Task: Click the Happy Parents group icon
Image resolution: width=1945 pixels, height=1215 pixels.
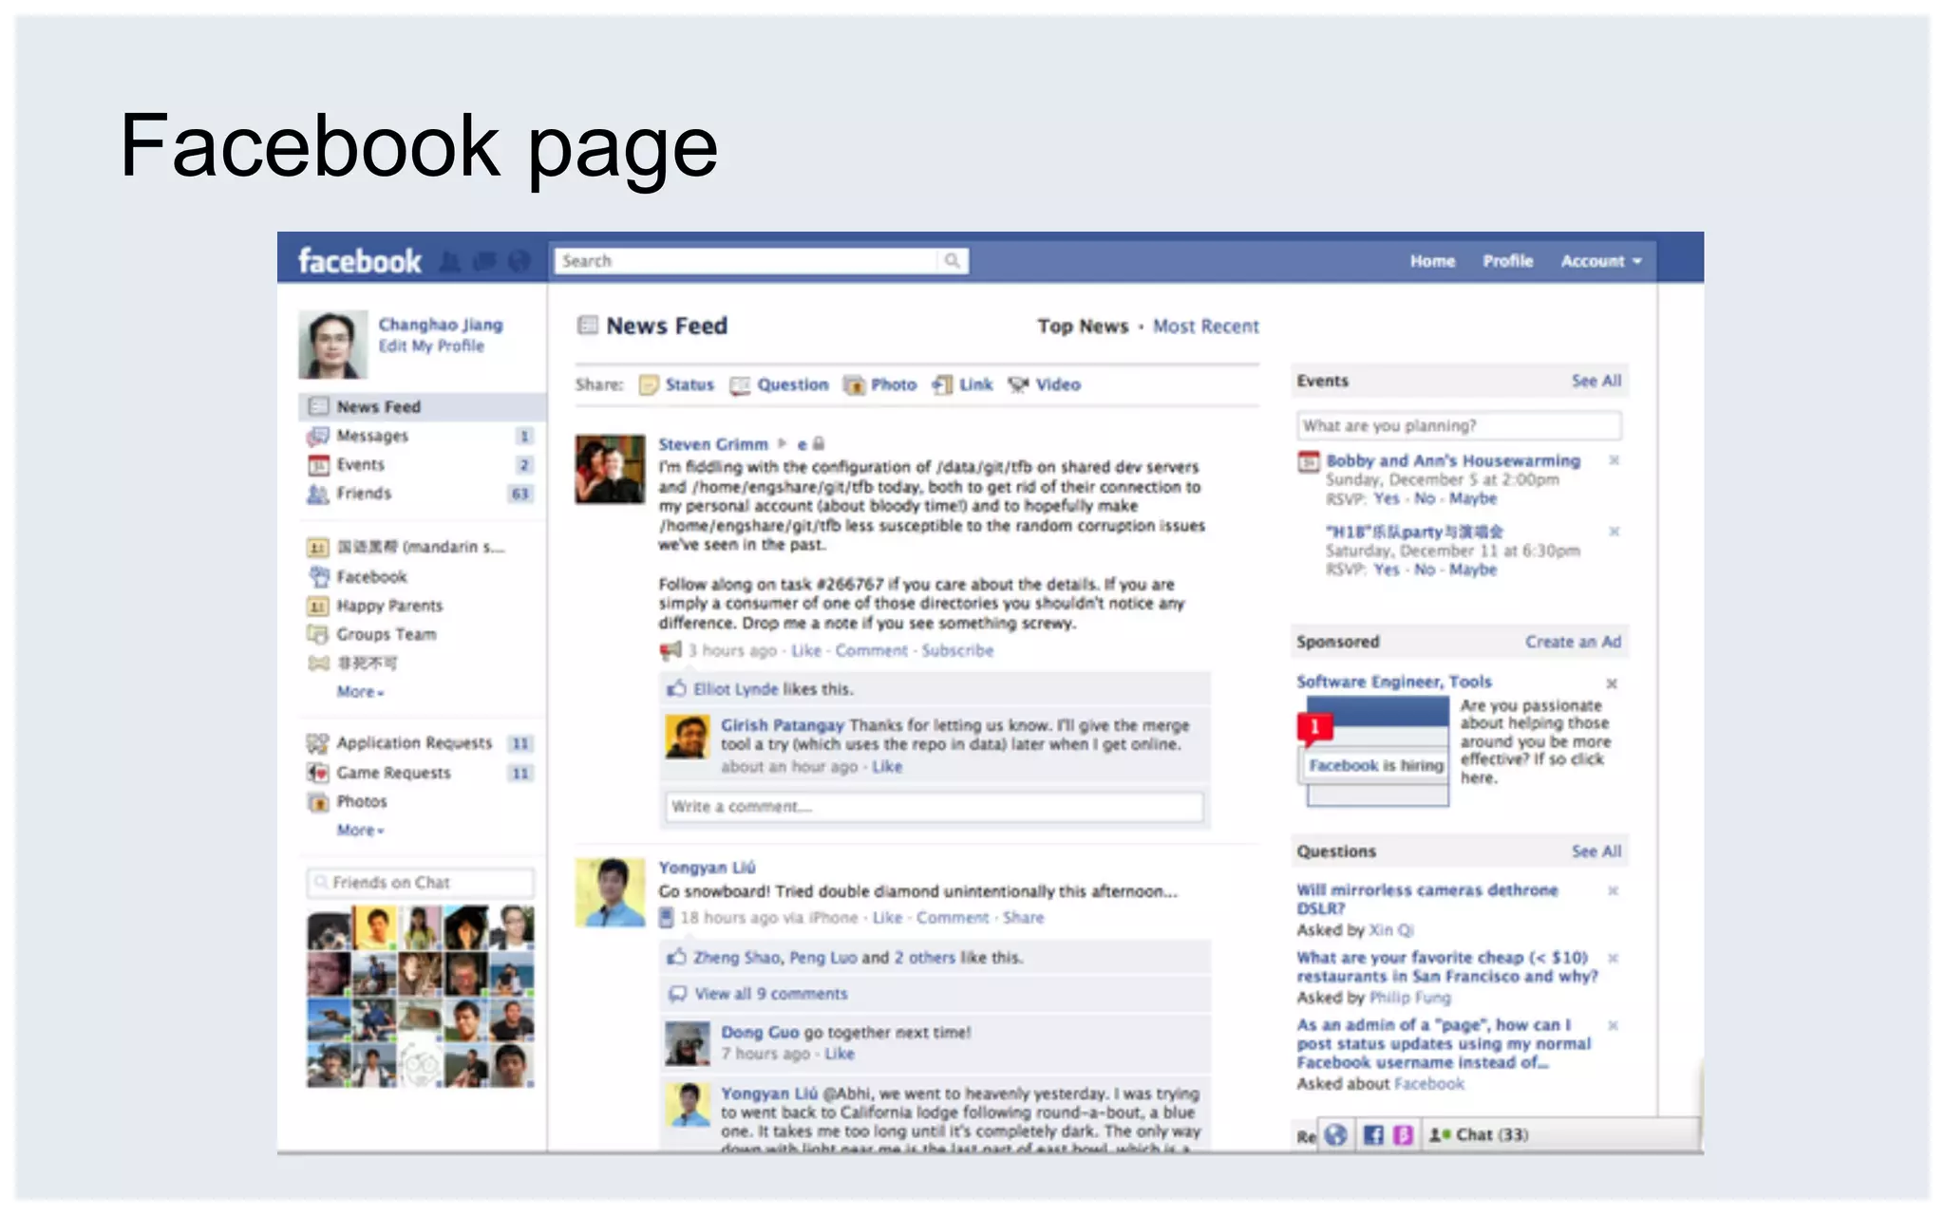Action: pyautogui.click(x=318, y=606)
